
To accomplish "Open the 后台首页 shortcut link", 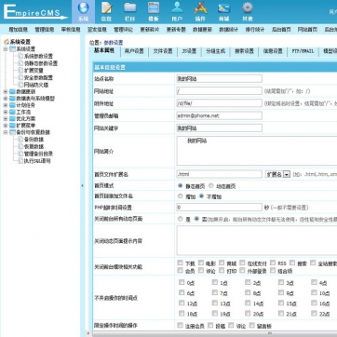I will (x=281, y=30).
